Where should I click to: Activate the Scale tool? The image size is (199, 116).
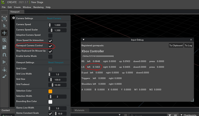point(4,47)
